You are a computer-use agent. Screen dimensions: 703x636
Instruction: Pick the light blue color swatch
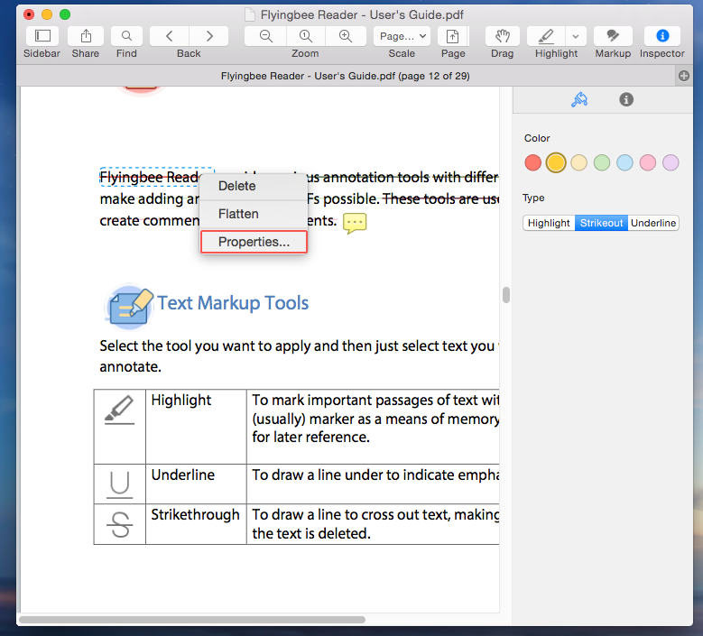click(x=624, y=162)
